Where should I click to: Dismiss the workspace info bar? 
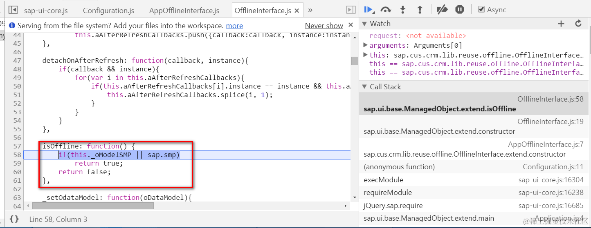pyautogui.click(x=351, y=25)
